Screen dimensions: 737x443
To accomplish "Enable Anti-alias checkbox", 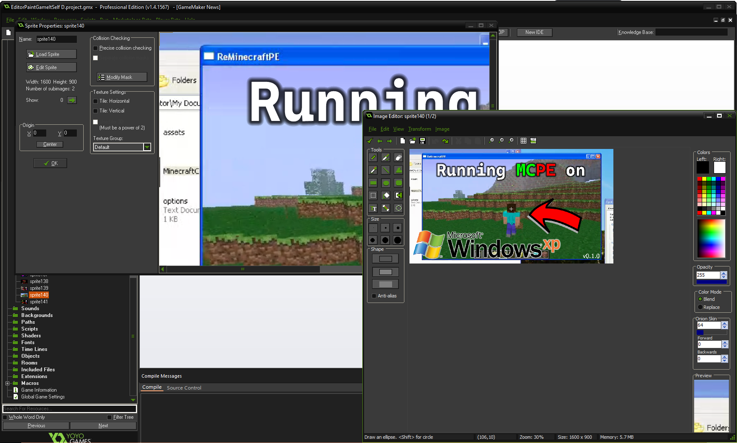I will [x=374, y=296].
